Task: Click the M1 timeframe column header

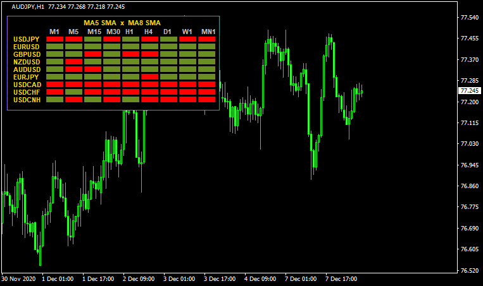Action: pos(55,32)
